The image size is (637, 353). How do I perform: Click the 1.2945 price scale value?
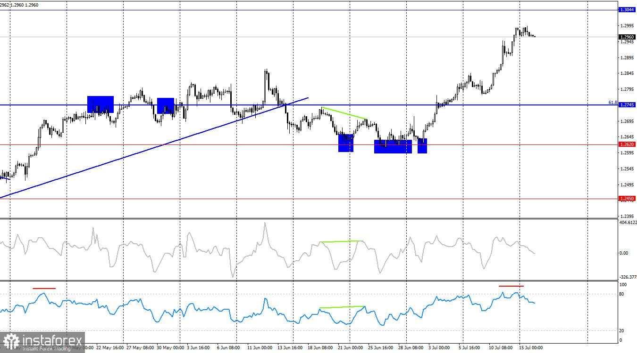[627, 42]
